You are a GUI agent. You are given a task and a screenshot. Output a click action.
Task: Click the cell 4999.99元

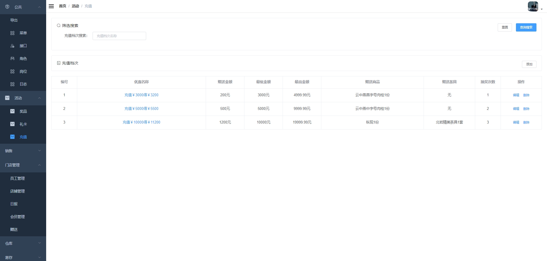(302, 95)
